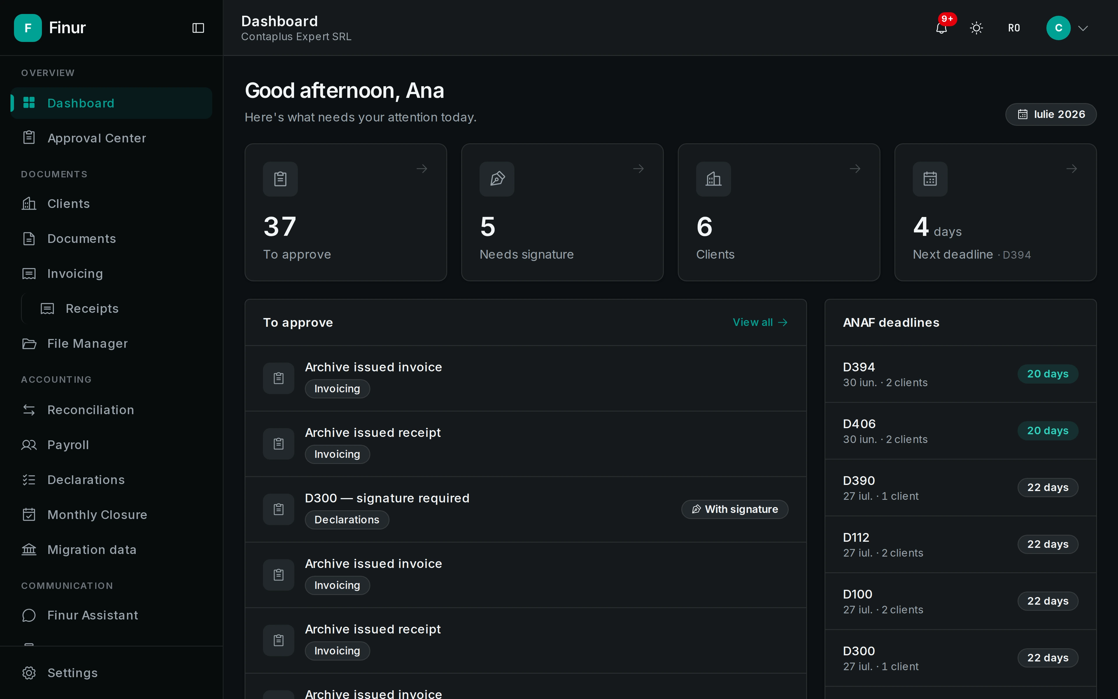Click the Declarations tag on D300 row

click(x=347, y=520)
